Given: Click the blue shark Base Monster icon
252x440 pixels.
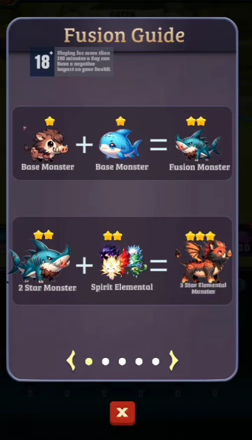Looking at the screenshot, I should click(x=120, y=144).
